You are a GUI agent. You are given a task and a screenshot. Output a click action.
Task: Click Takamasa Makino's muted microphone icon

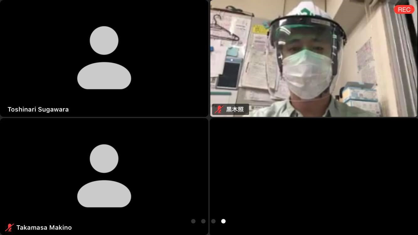9,227
